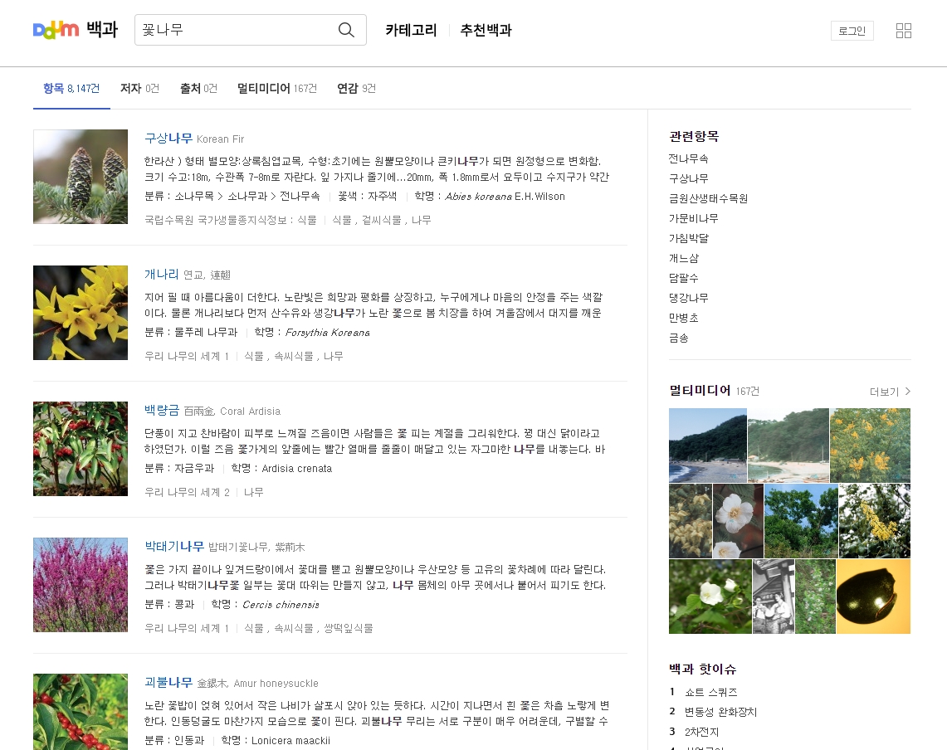Click the Daum logo

click(56, 30)
